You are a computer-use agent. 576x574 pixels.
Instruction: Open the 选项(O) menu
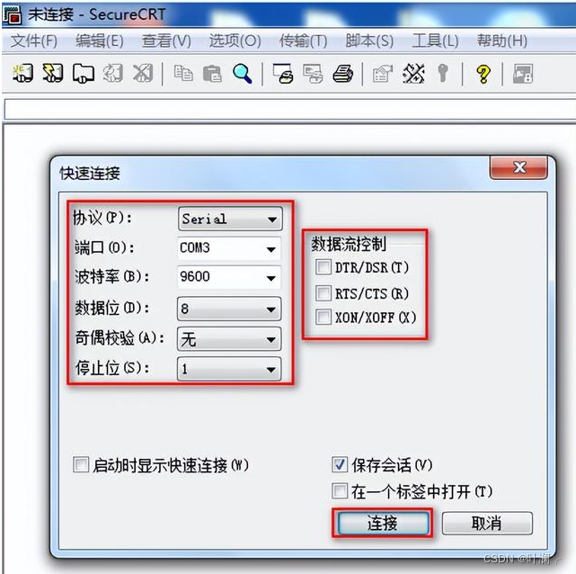[235, 40]
